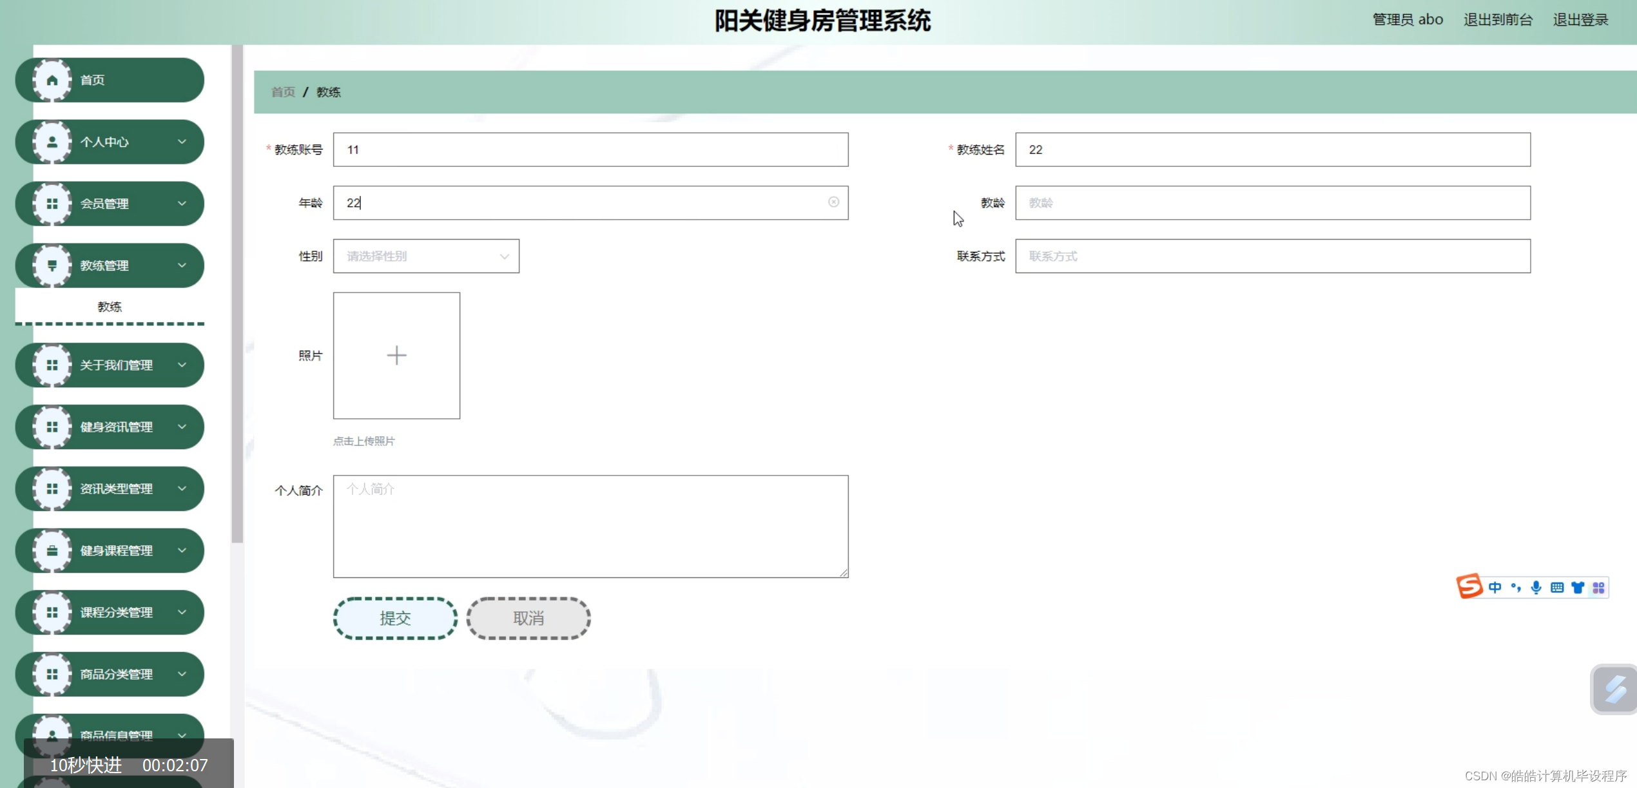This screenshot has height=788, width=1637.
Task: Open the 课程分类管理 sidebar menu
Action: click(x=116, y=612)
